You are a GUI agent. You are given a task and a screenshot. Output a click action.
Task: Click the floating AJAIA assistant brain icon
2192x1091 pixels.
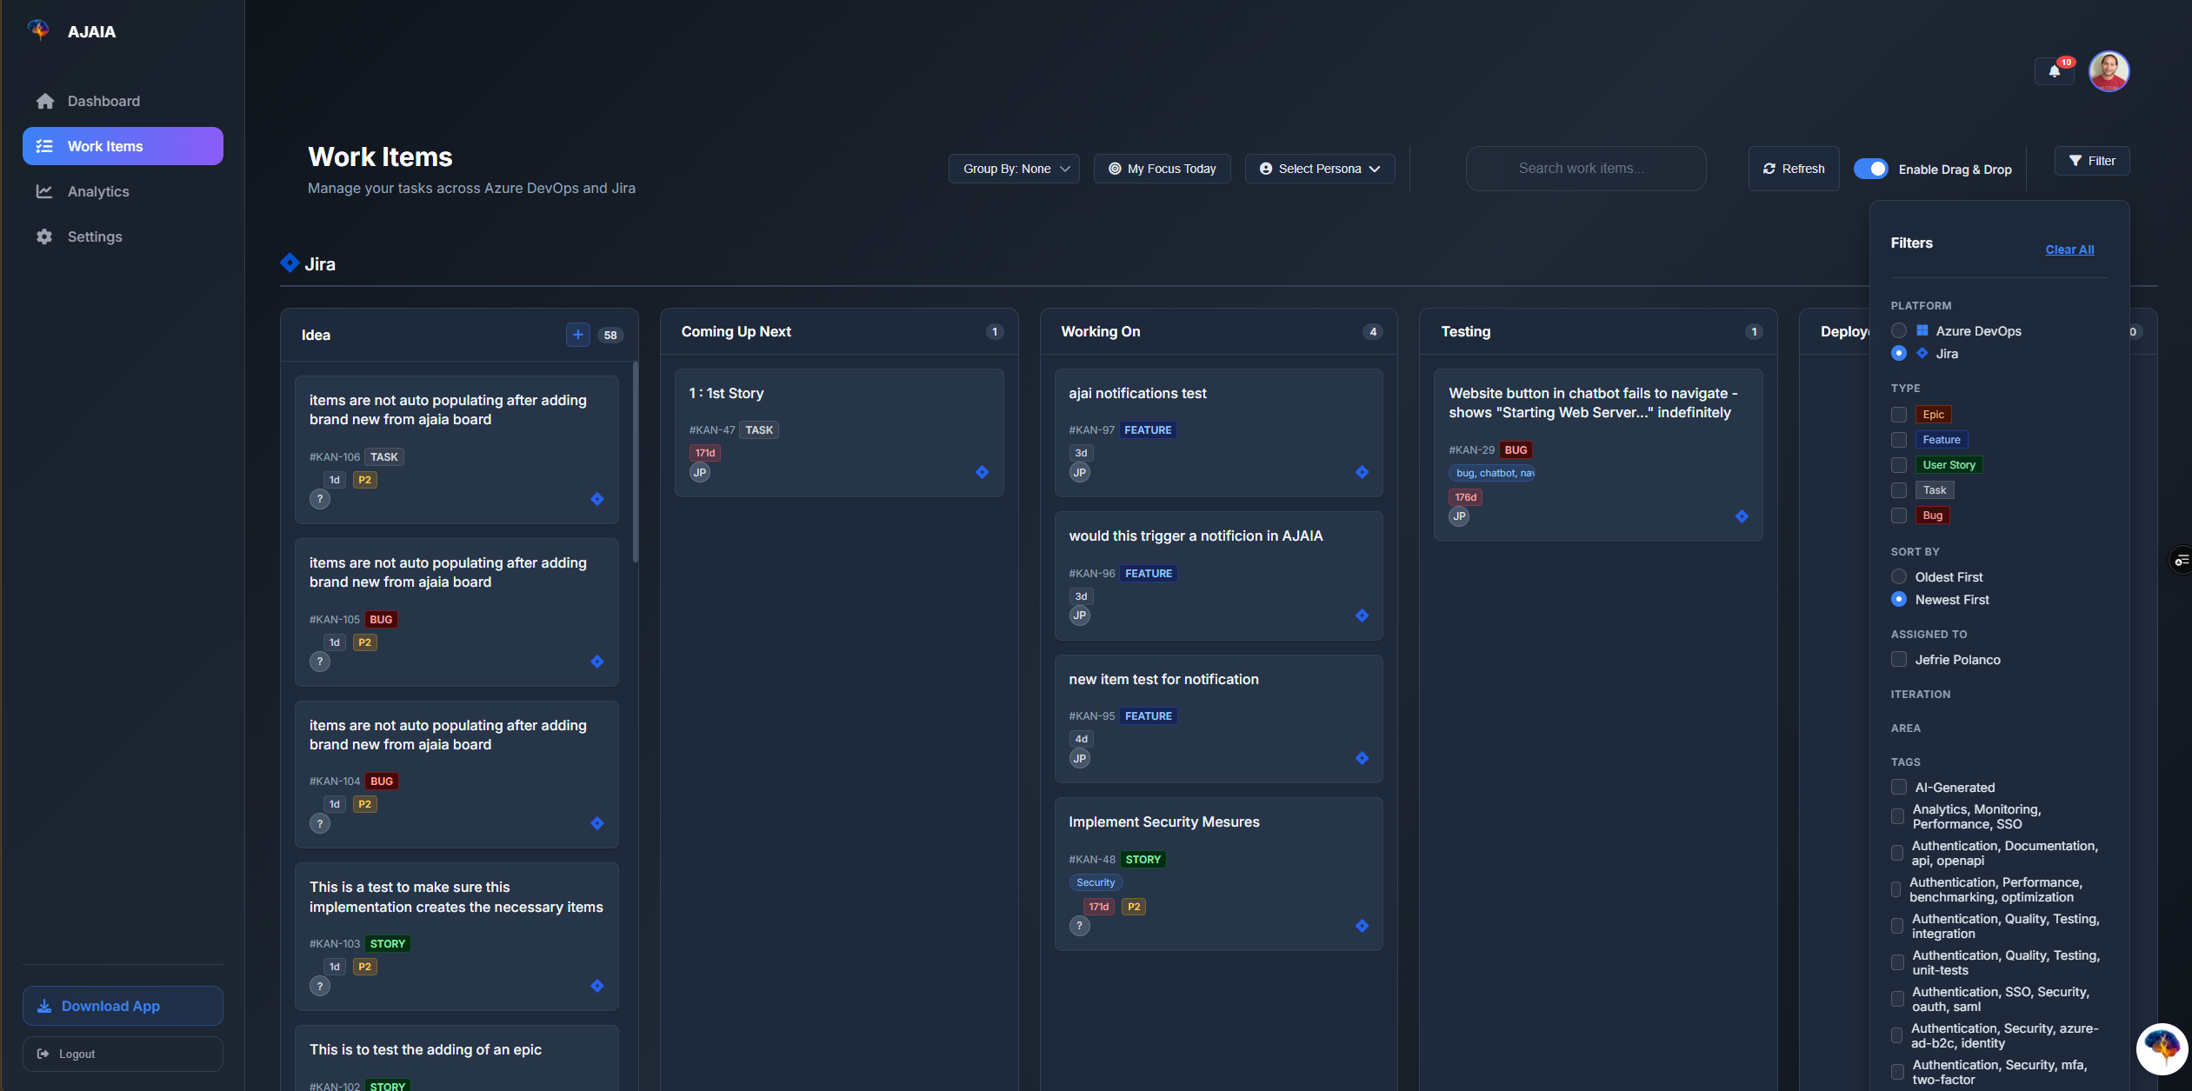pyautogui.click(x=2160, y=1049)
